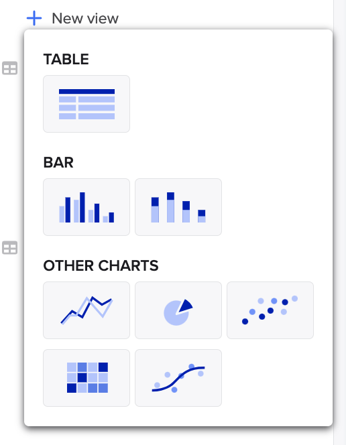Click the lower gray table icon at left edge
The width and height of the screenshot is (346, 445).
(9, 248)
